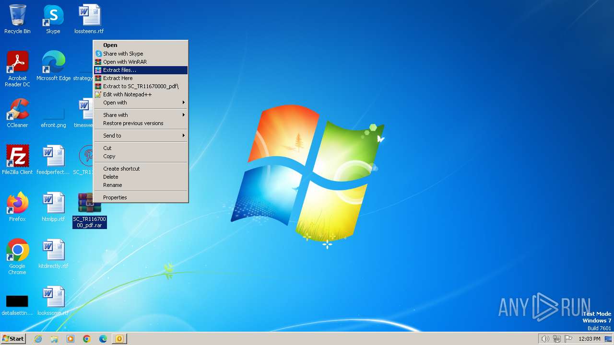Choose Extract files... menu entry

(141, 70)
